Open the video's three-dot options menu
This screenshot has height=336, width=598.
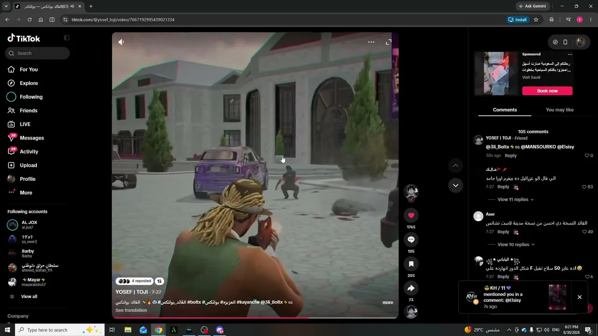[x=371, y=42]
